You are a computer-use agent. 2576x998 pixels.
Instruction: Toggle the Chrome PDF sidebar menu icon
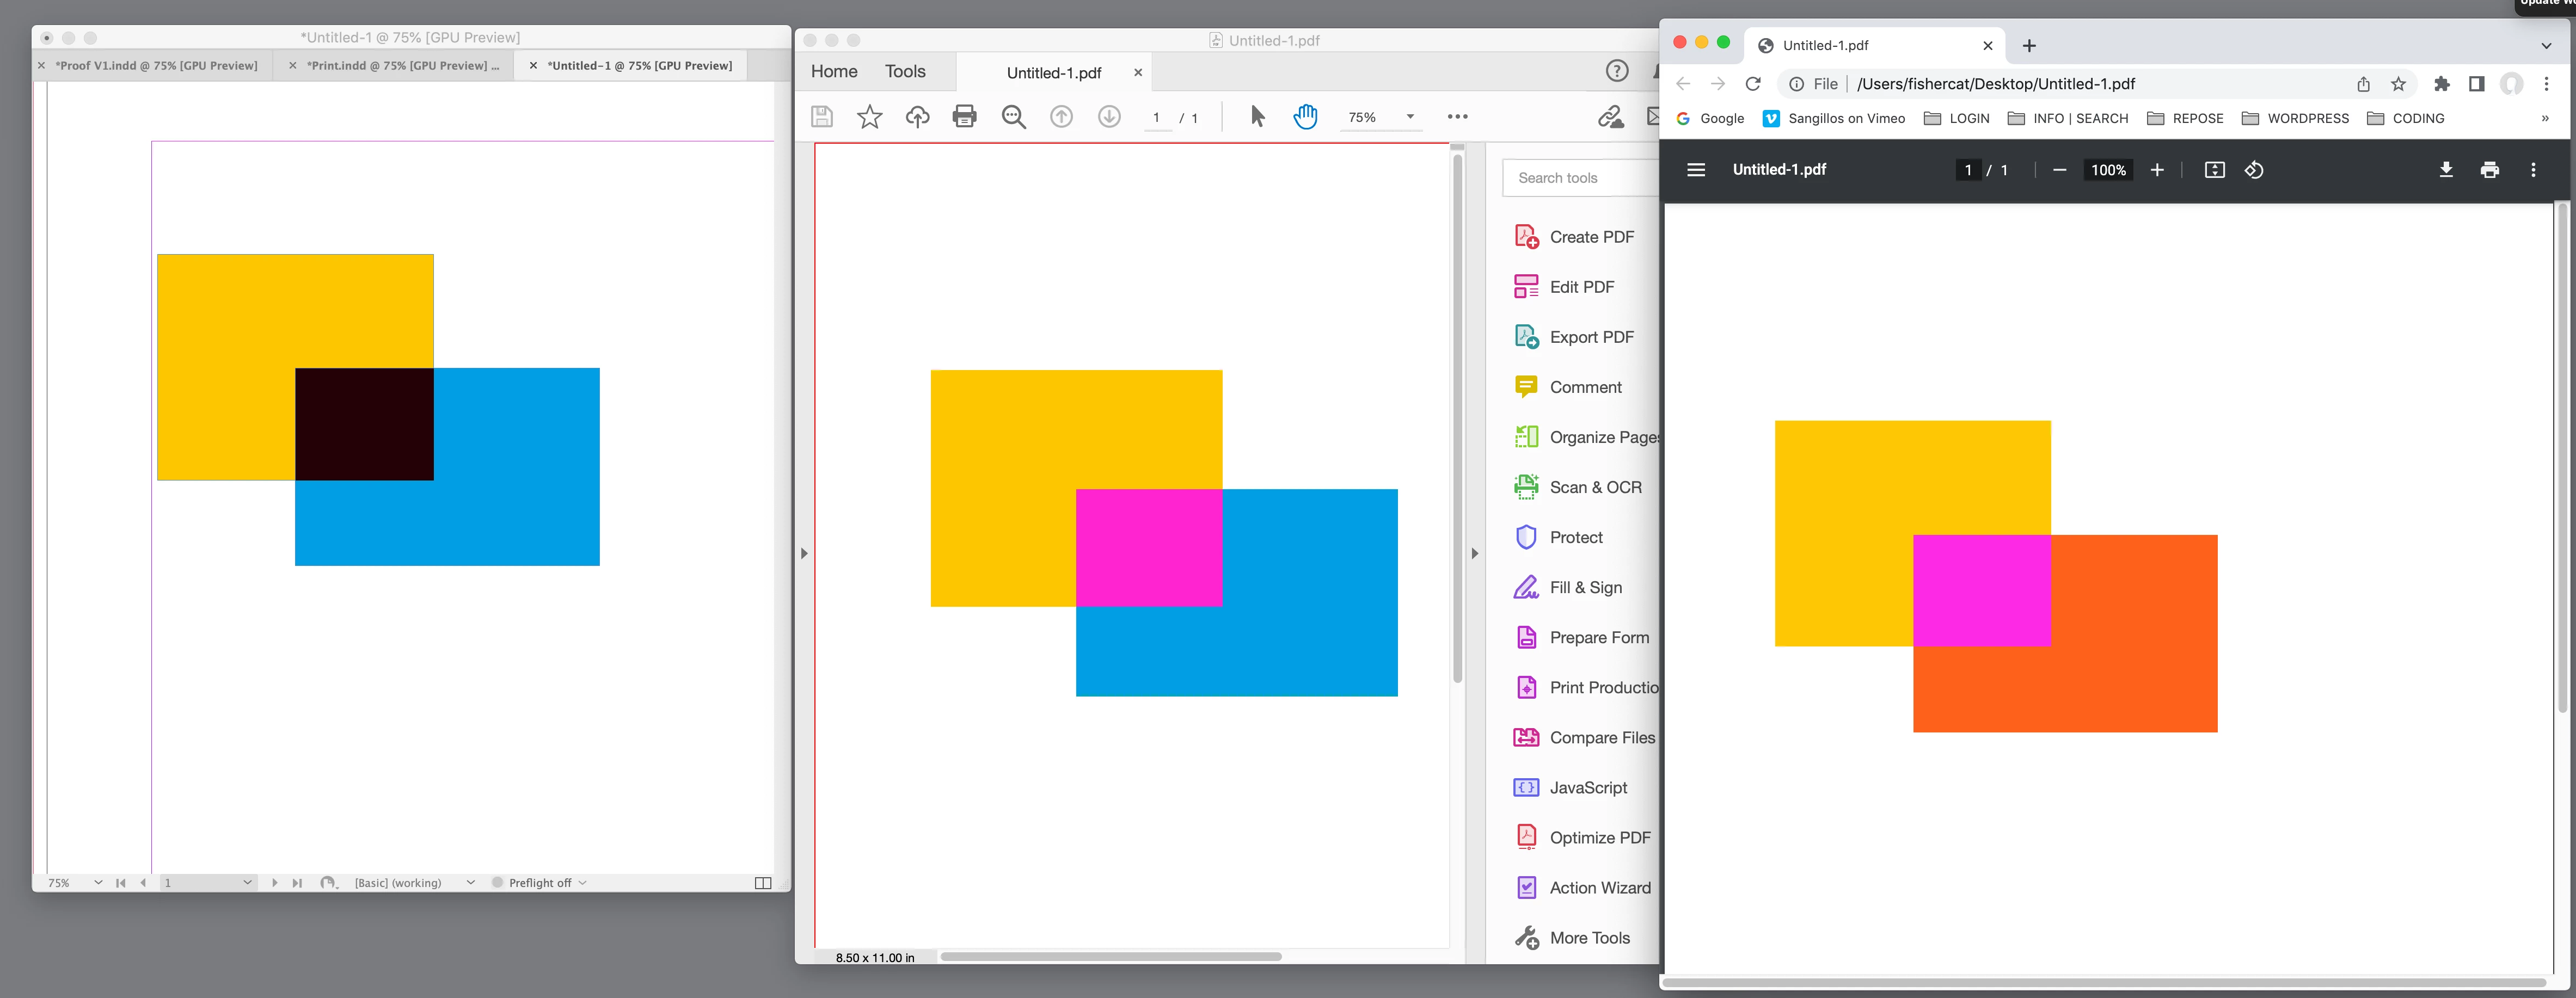(1696, 170)
